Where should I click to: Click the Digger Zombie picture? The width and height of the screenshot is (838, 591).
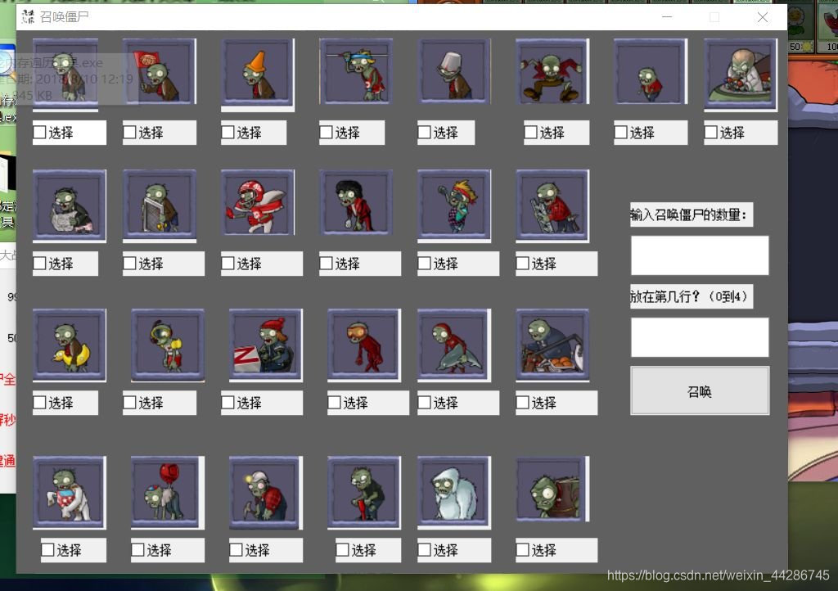pyautogui.click(x=266, y=492)
